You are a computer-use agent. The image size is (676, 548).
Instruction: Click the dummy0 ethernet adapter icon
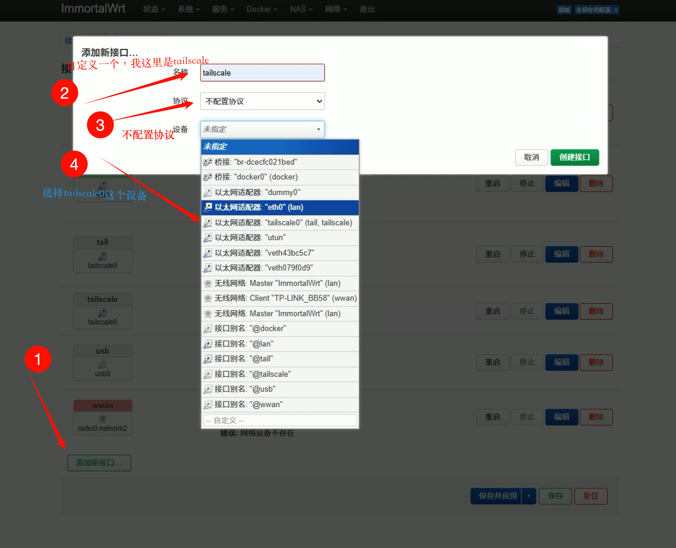click(x=207, y=192)
